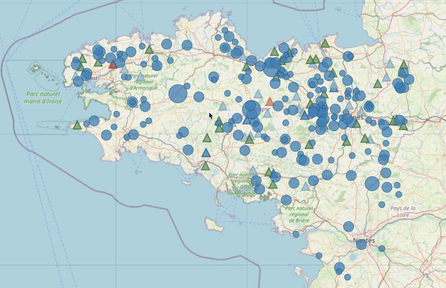
Task: Select the orange triangle marker beside Bretagne label
Action: (x=269, y=102)
